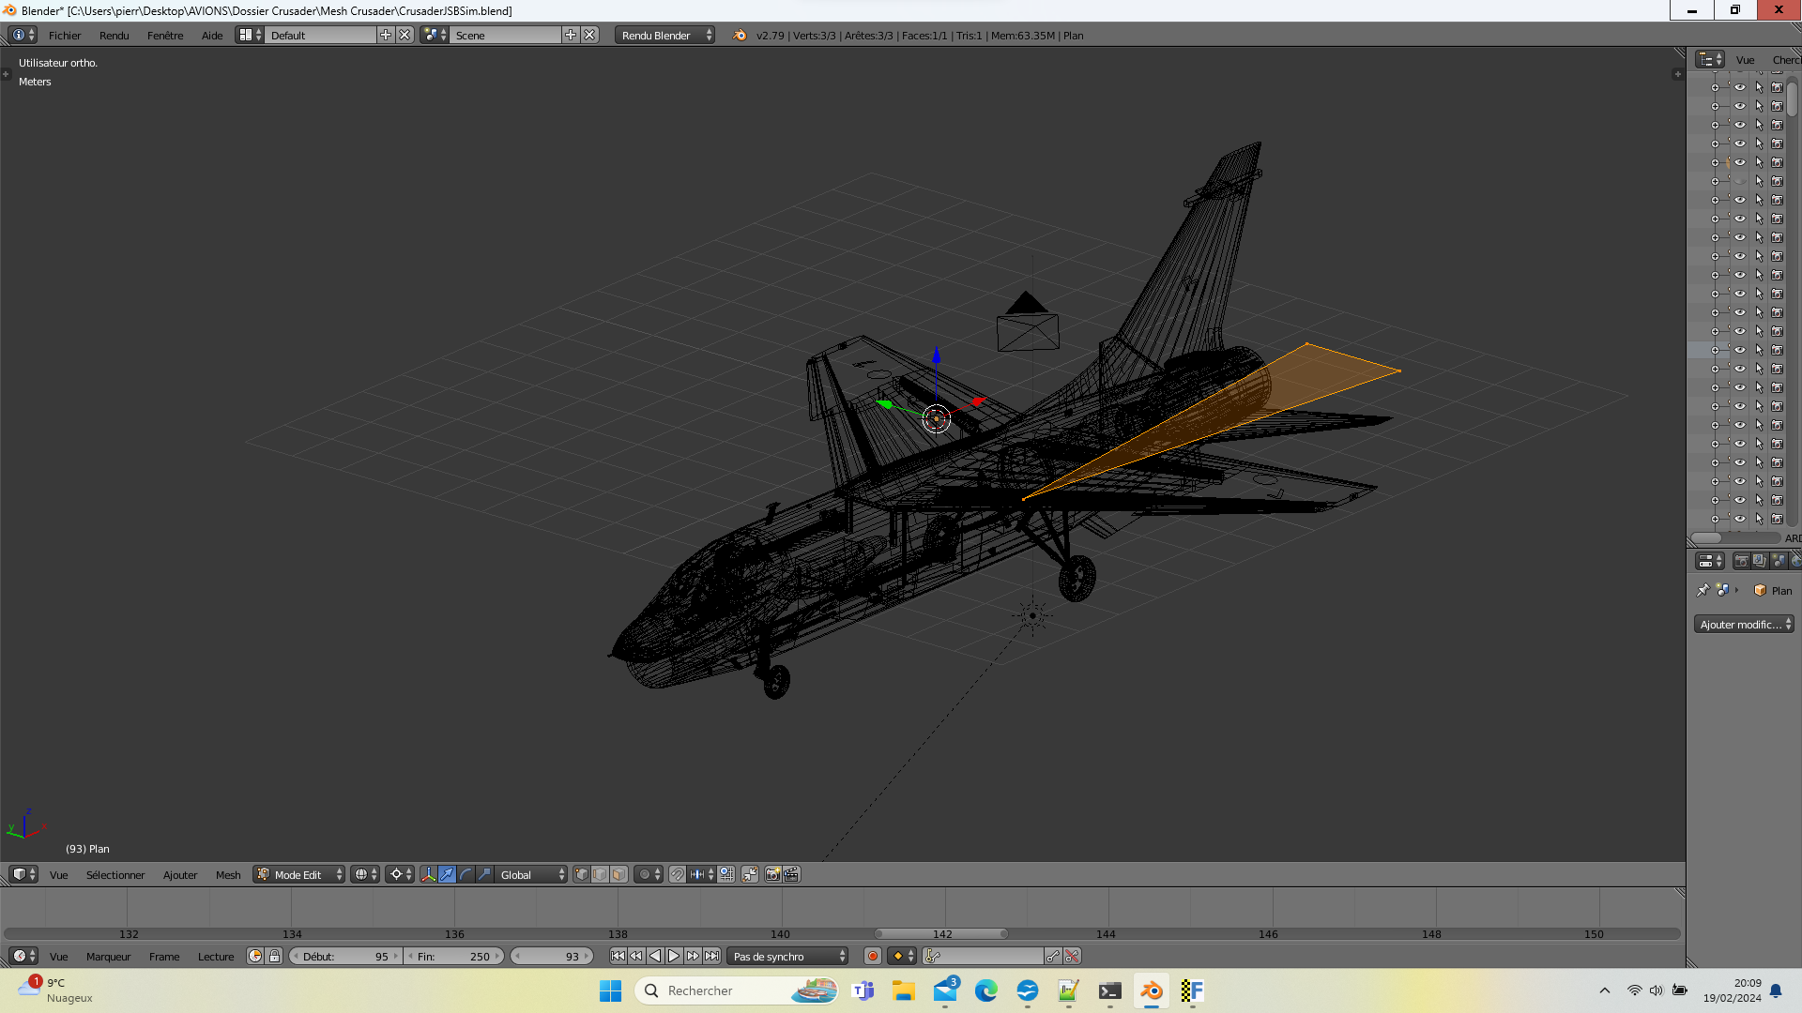Open the Mesh menu in 3D header
The height and width of the screenshot is (1013, 1802).
[228, 874]
